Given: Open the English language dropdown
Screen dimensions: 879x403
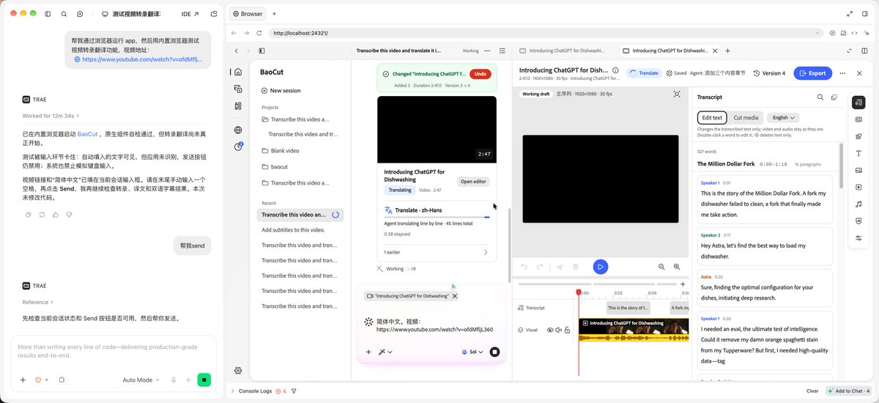Looking at the screenshot, I should click(x=782, y=117).
